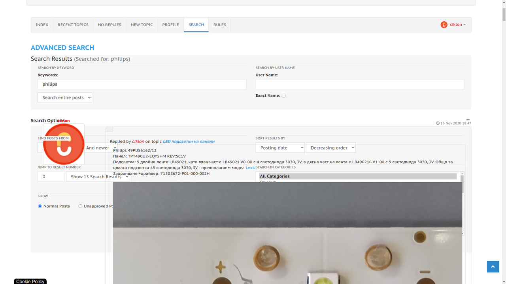Open the RULES tab
The image size is (506, 284).
[220, 25]
